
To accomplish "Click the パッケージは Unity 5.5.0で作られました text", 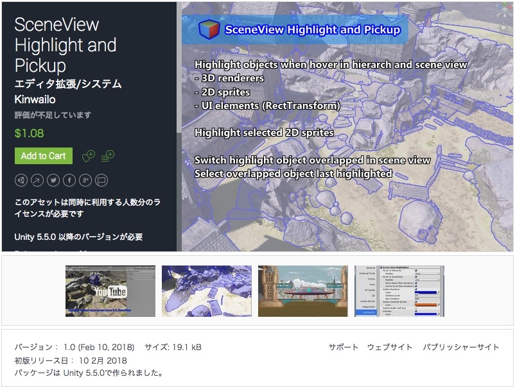I will [x=89, y=373].
